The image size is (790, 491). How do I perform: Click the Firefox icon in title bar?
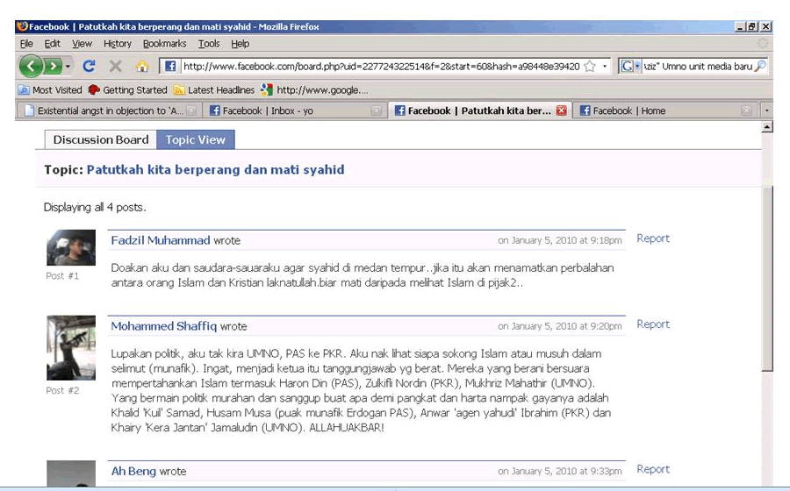point(22,26)
